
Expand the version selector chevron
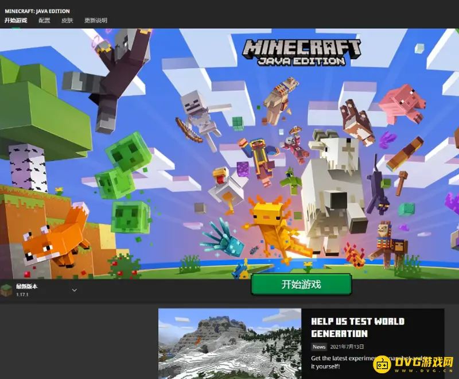point(74,290)
